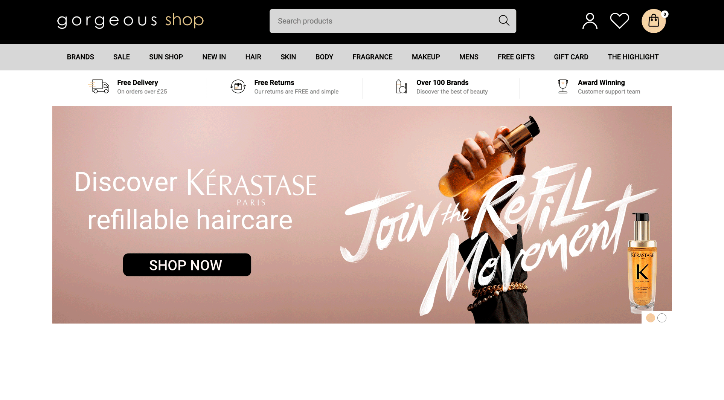Screen dimensions: 724x400
Task: Select the second carousel slide dot
Action: tap(662, 318)
